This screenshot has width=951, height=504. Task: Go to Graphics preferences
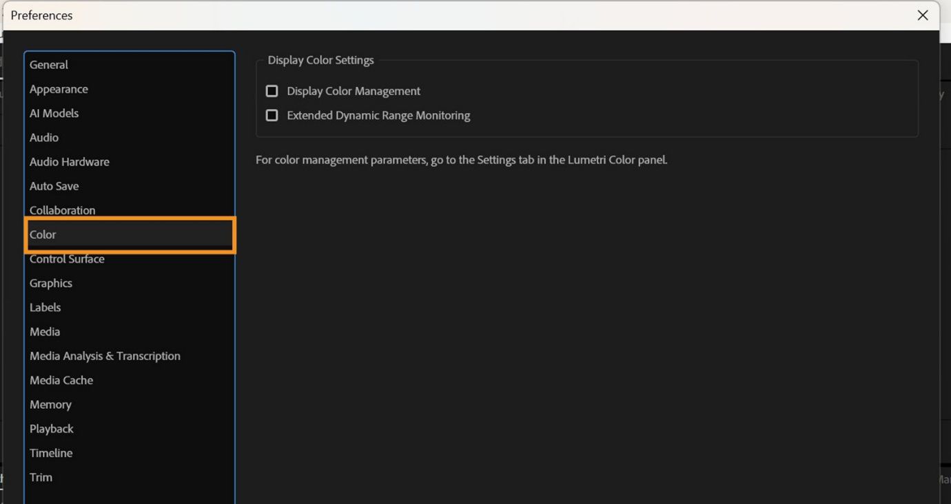click(51, 283)
